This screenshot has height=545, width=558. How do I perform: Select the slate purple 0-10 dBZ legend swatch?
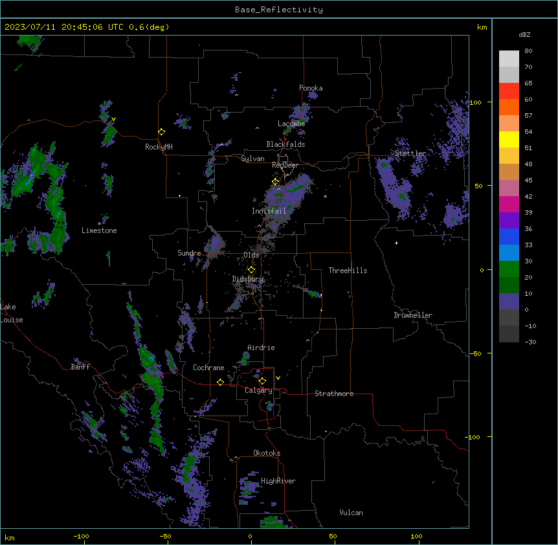click(509, 302)
